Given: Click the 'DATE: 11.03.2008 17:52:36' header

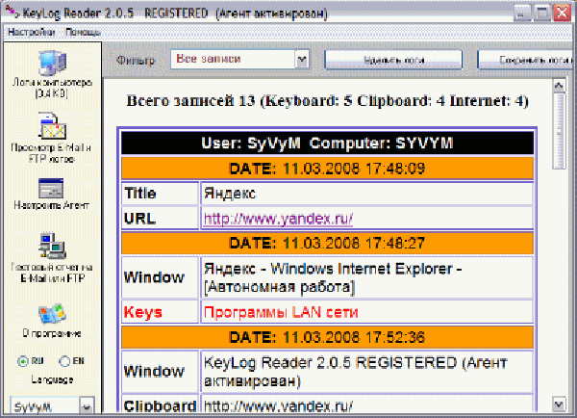Looking at the screenshot, I should click(x=327, y=337).
